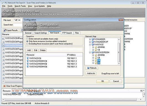This screenshot has width=147, height=106.
Task: Click the scan progress horizontal scrollbar
Action: click(72, 99)
